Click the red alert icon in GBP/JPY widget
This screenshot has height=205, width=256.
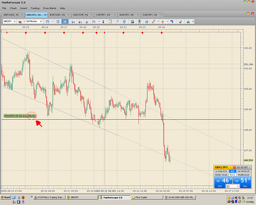click(x=234, y=167)
